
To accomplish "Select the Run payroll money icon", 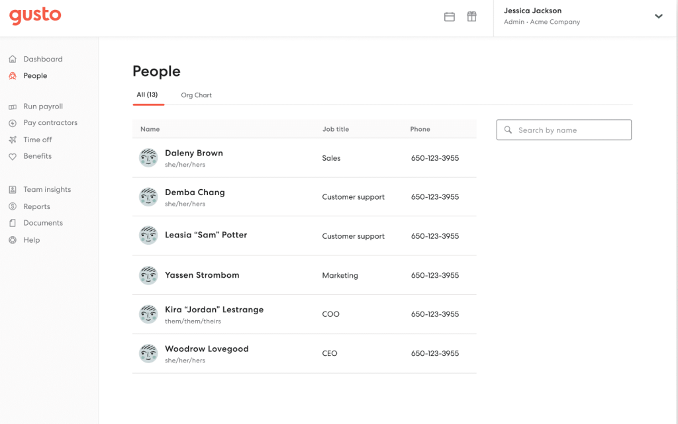I will point(13,106).
